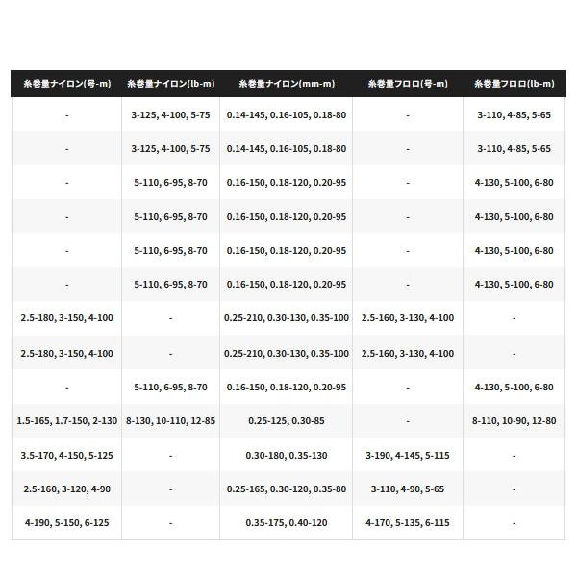Click the topmost 3-125, 4-100, 5-75 cell

point(170,115)
